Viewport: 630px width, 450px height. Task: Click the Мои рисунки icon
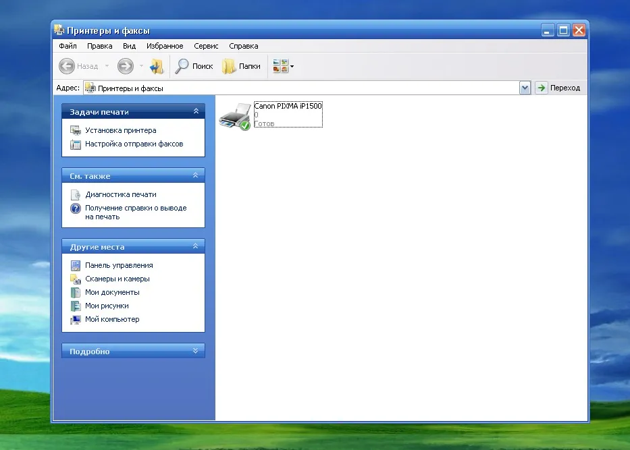pyautogui.click(x=75, y=306)
